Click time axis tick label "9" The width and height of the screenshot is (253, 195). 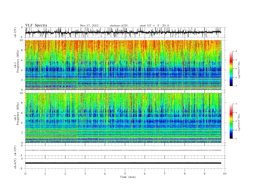204,174
